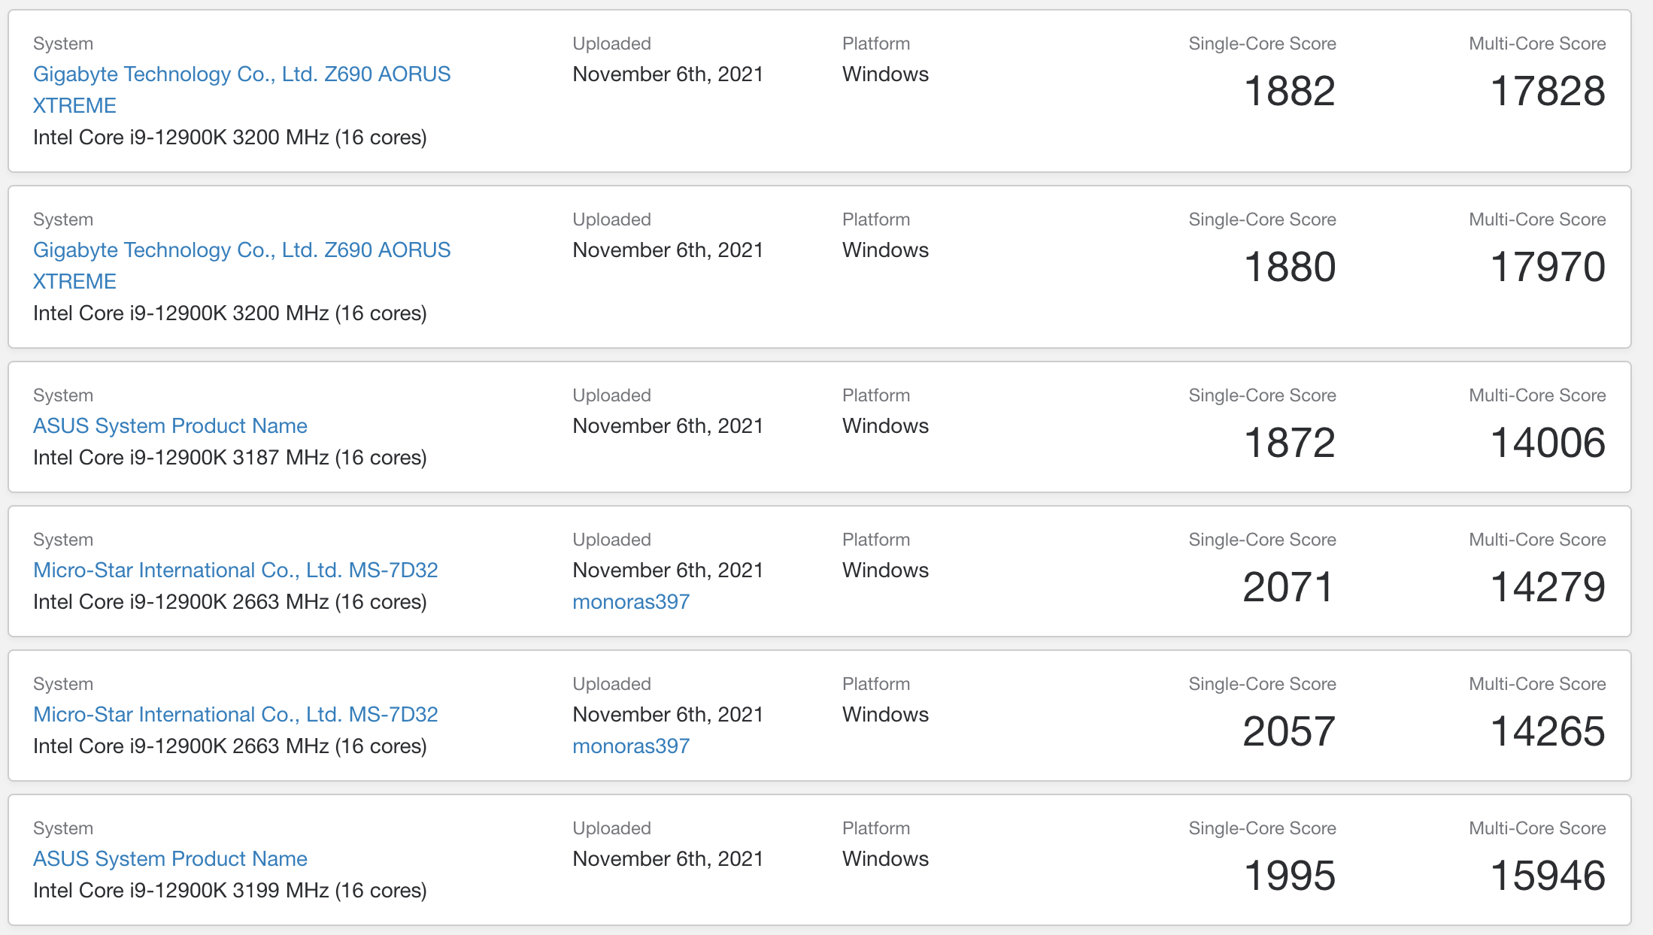Click the multi-core score 17828
1653x935 pixels.
tap(1548, 92)
